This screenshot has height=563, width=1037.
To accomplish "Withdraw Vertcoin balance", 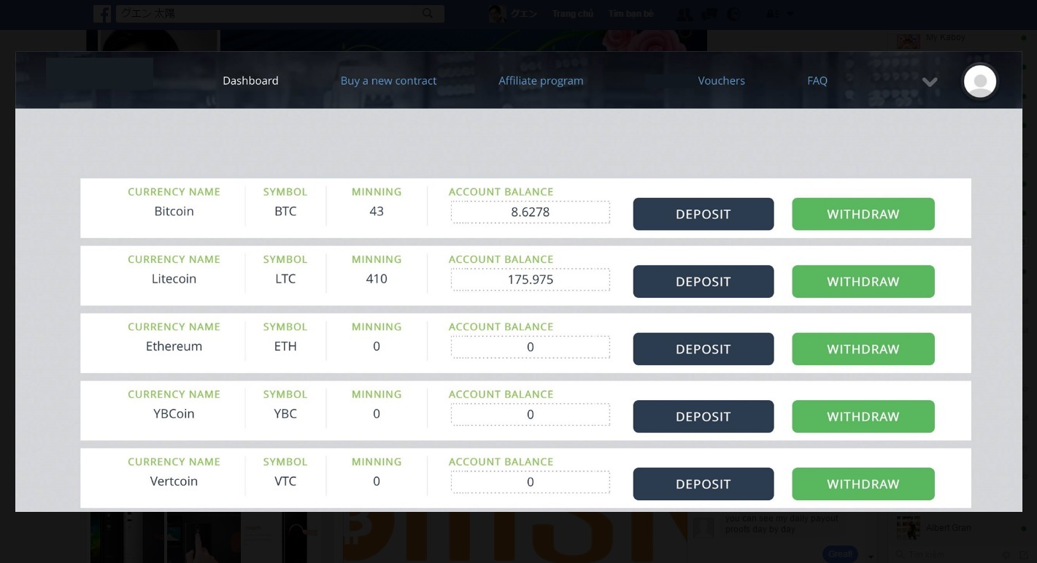I will [x=863, y=483].
